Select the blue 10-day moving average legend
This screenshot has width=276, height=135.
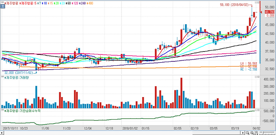coord(45,3)
